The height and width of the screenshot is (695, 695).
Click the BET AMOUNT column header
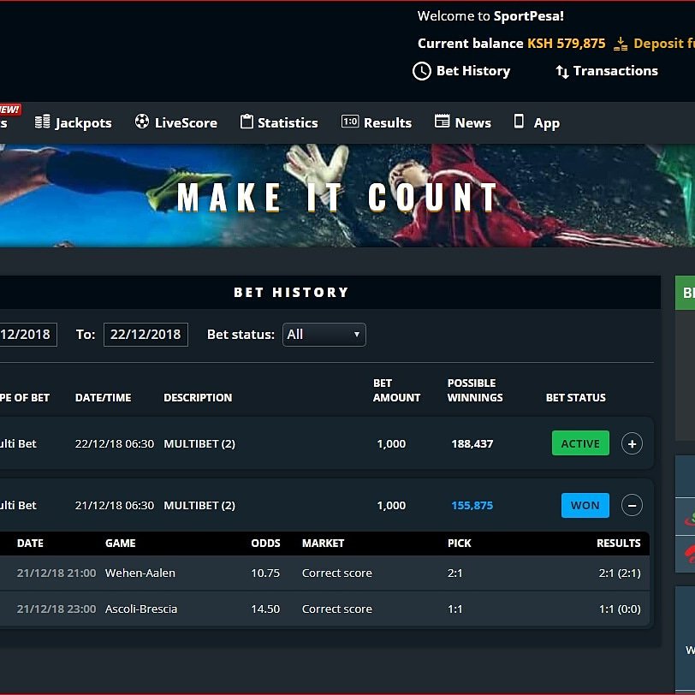click(396, 390)
